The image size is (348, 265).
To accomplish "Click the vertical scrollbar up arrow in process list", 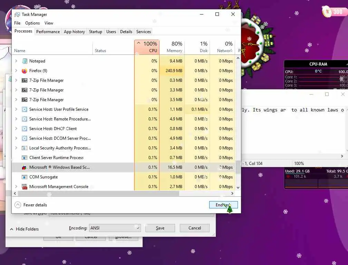I will tap(238, 58).
